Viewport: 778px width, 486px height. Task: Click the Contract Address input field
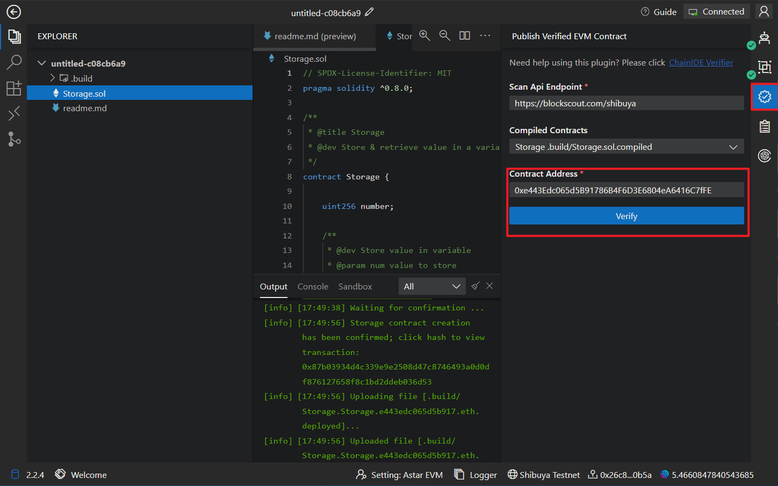[626, 190]
